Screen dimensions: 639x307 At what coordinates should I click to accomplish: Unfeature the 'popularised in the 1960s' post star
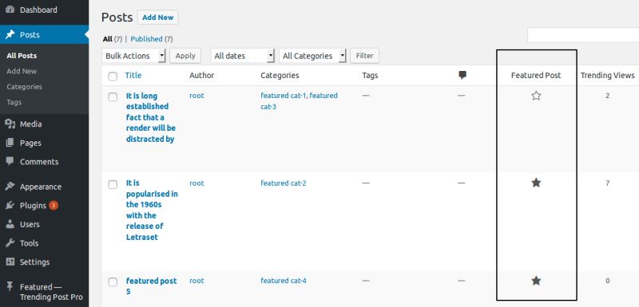point(536,183)
